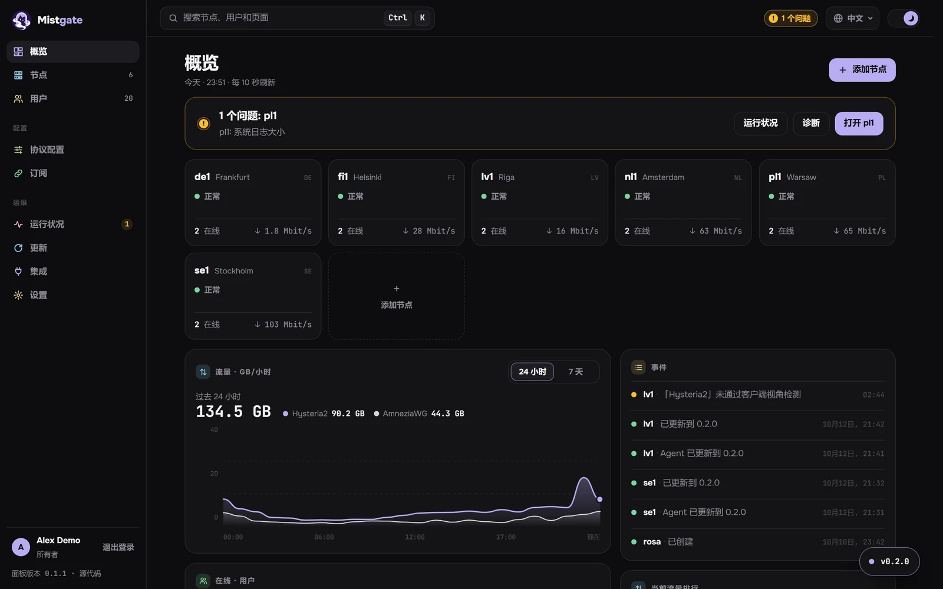Click the 集成 plug icon in sidebar
Image resolution: width=943 pixels, height=589 pixels.
18,272
